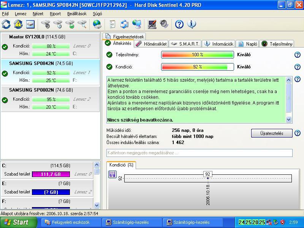Click the Újratesztelés button

pyautogui.click(x=272, y=133)
